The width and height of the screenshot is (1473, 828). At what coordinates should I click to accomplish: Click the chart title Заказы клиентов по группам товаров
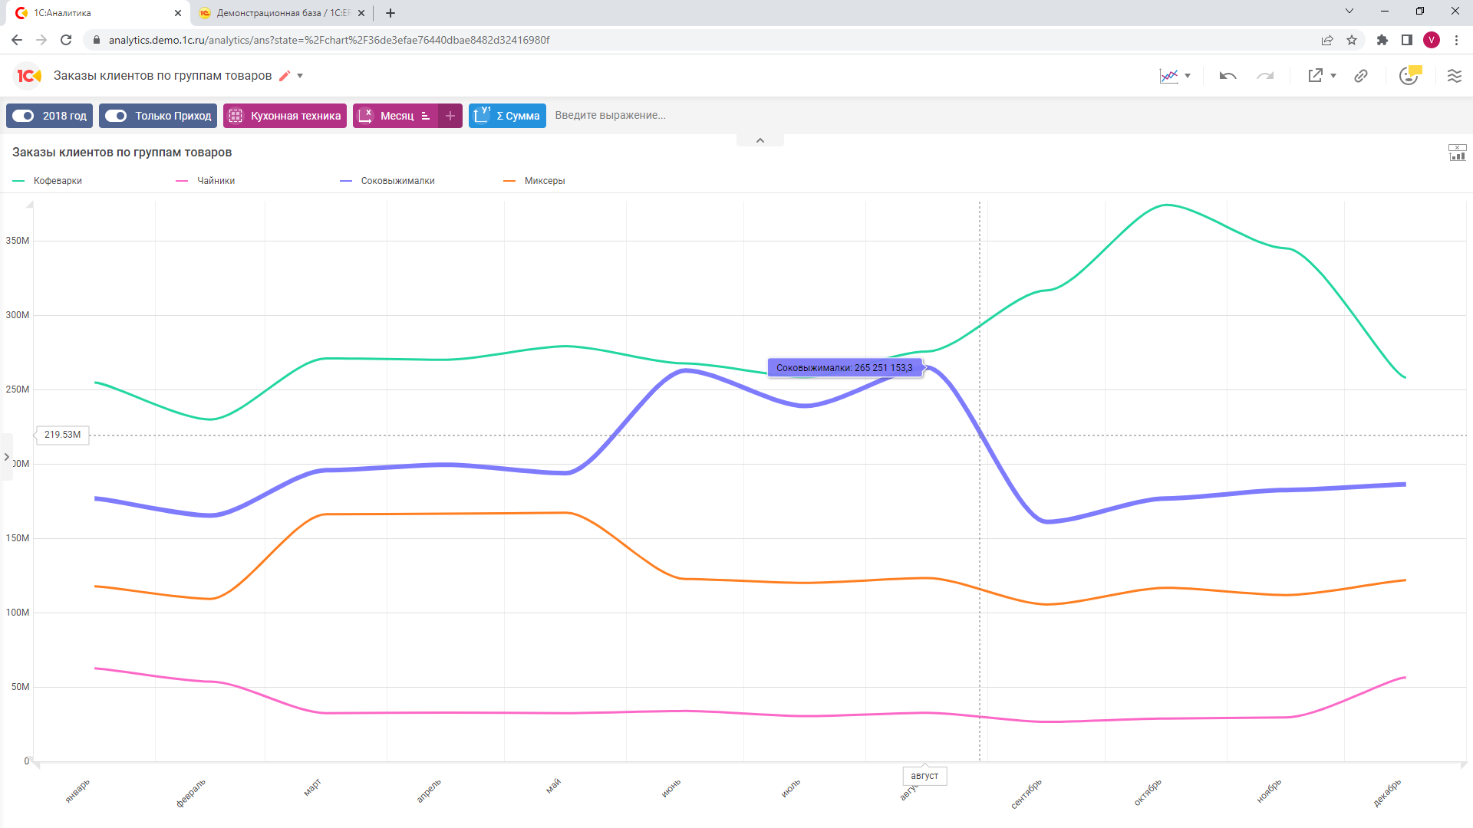pos(122,153)
